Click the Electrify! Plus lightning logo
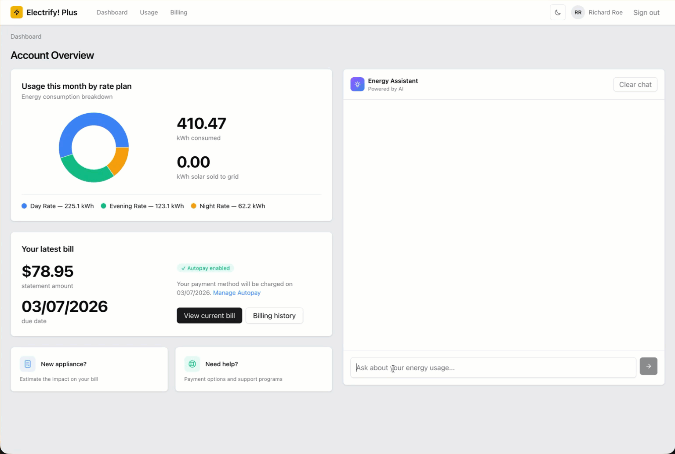Screen dimensions: 675x454 [x=17, y=12]
